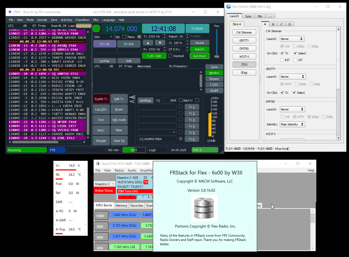Screen dimensions: 349x257
Task: Shift frequency with the down triangle button
Action: (x=160, y=43)
